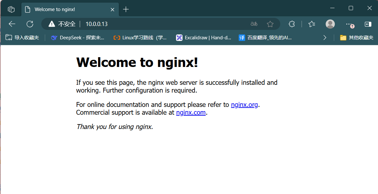Maximize the browser window
The image size is (378, 194).
coord(351,8)
